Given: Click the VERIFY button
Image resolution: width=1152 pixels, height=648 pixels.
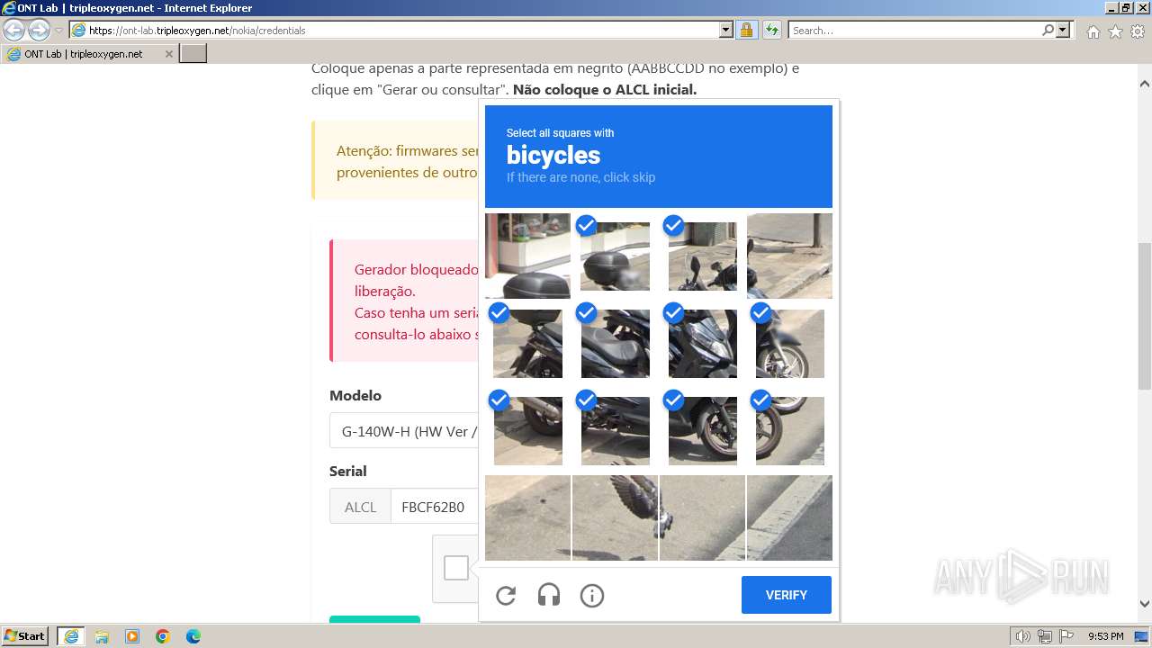Looking at the screenshot, I should 787,595.
